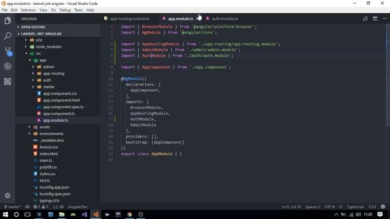The width and height of the screenshot is (390, 219).
Task: Expand the assets folder
Action: [44, 127]
